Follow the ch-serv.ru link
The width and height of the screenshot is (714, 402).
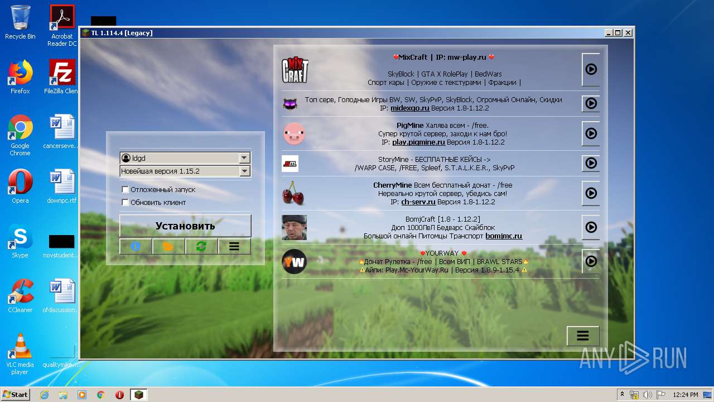419,202
